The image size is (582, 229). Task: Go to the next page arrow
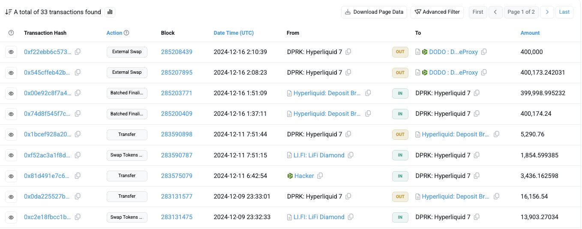point(547,12)
